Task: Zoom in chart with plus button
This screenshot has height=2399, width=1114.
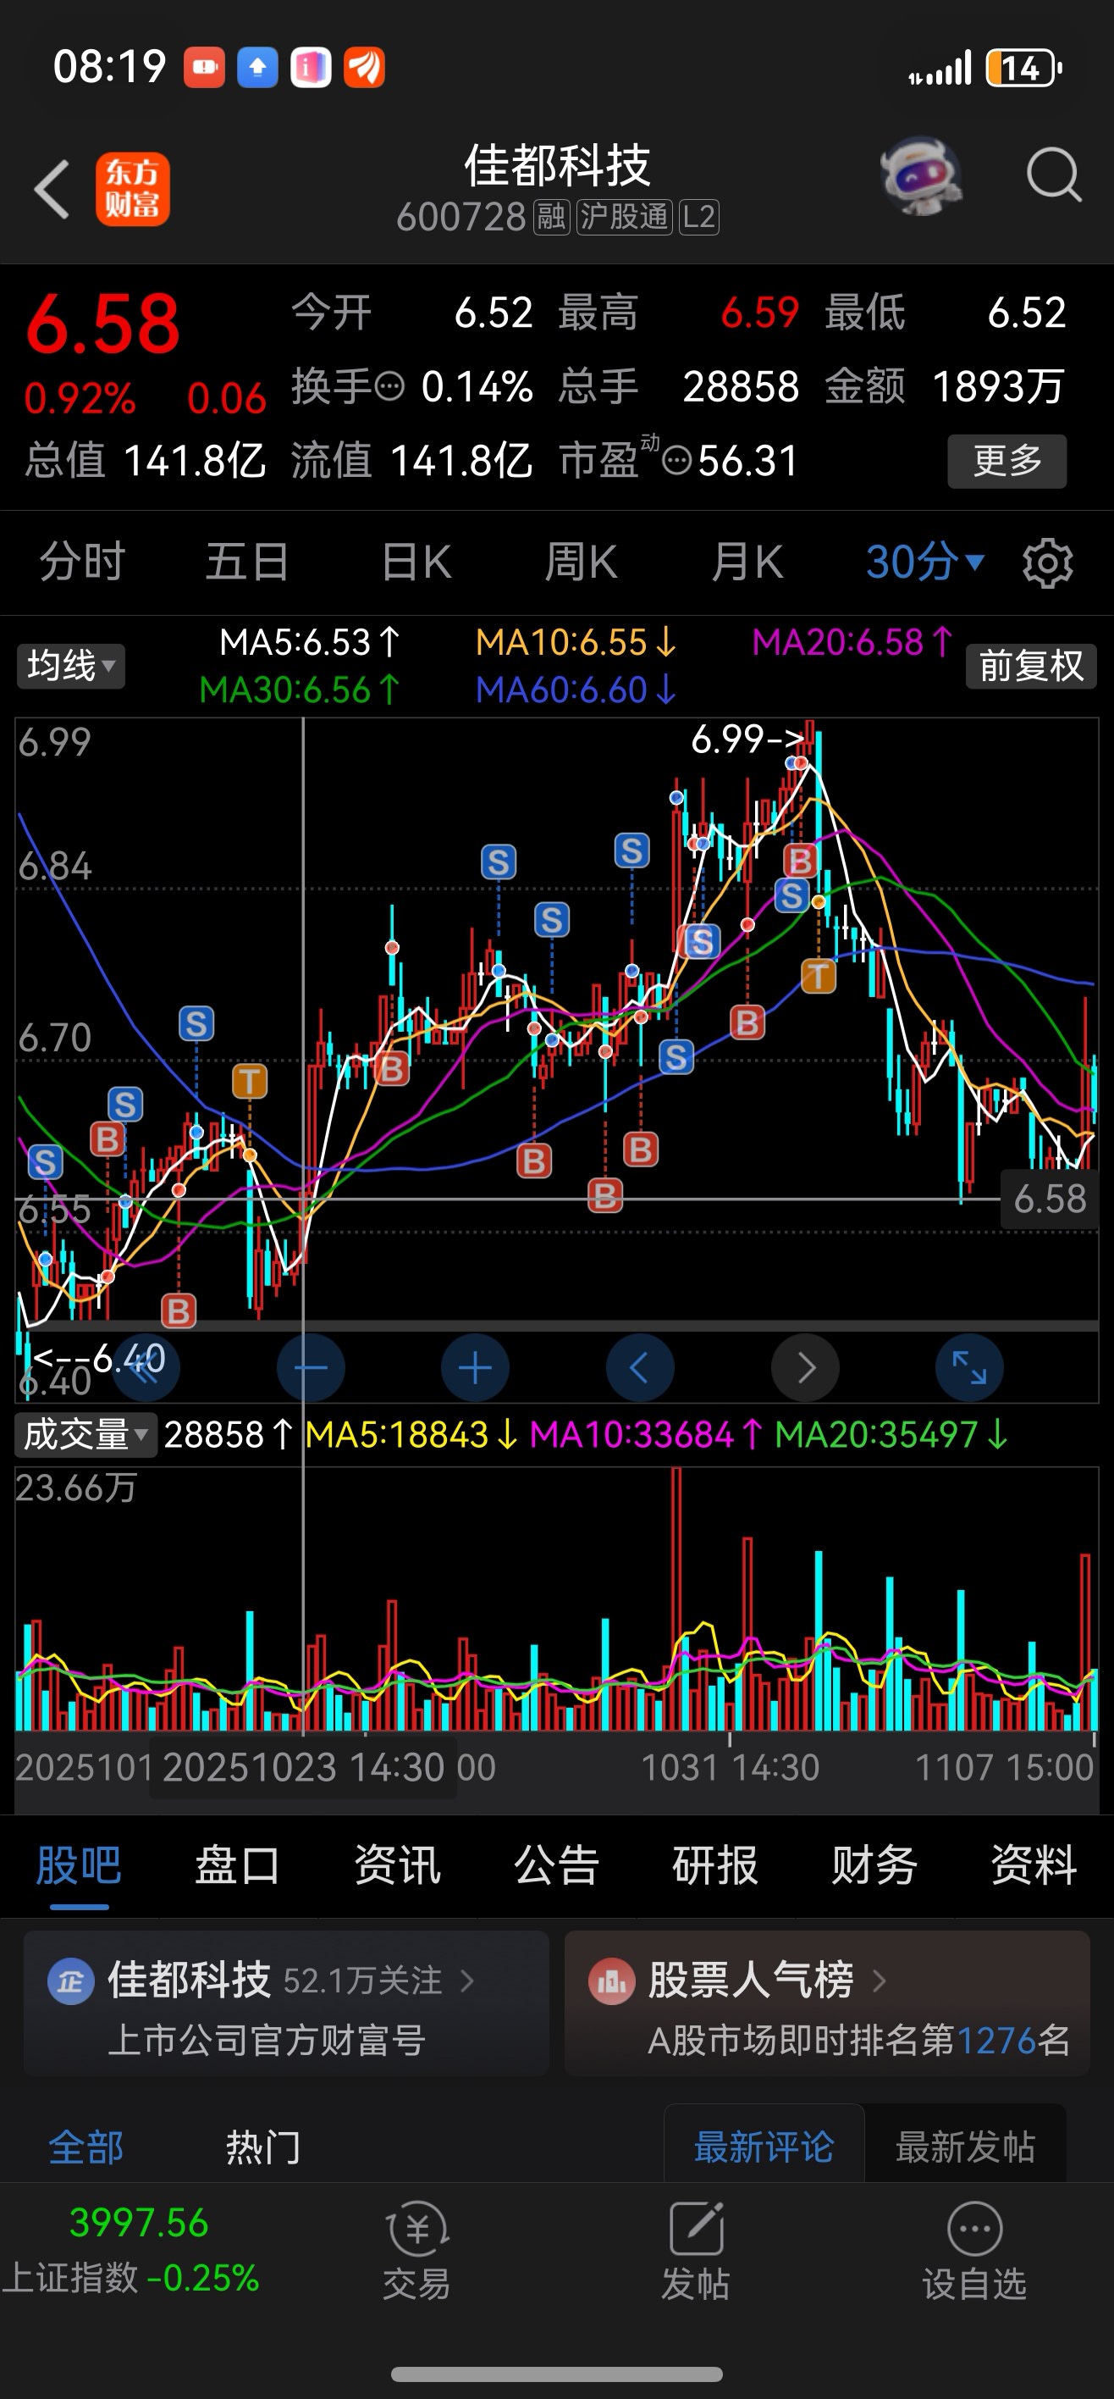Action: click(476, 1368)
